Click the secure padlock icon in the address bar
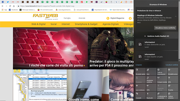 [18, 6]
